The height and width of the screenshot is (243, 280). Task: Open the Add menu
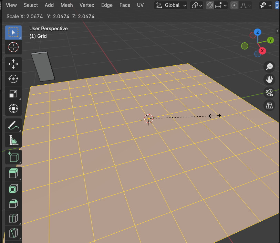click(x=49, y=5)
